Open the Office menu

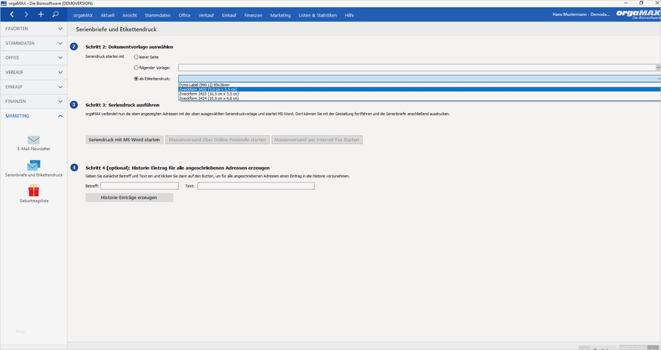point(184,15)
